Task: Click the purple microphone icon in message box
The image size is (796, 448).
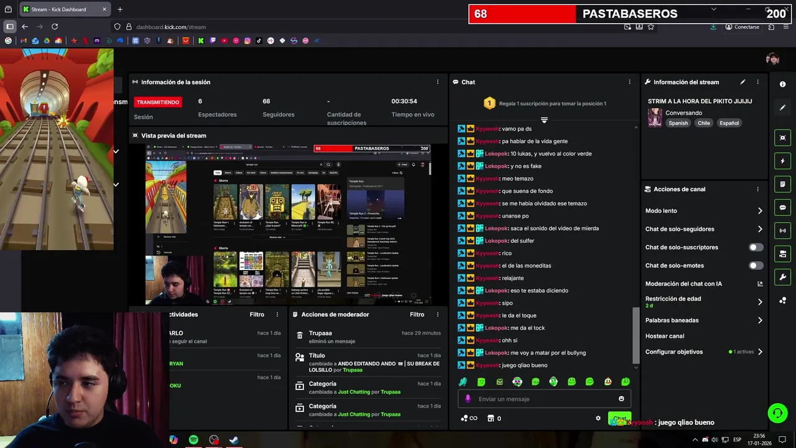Action: click(468, 399)
